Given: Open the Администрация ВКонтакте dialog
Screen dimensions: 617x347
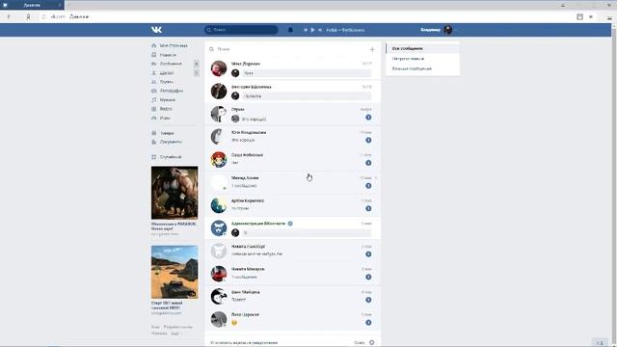Looking at the screenshot, I should pos(292,228).
